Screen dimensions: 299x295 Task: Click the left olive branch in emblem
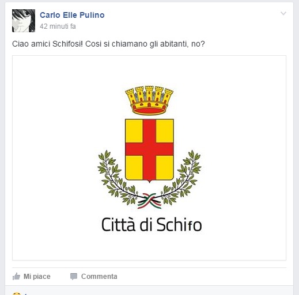point(119,177)
